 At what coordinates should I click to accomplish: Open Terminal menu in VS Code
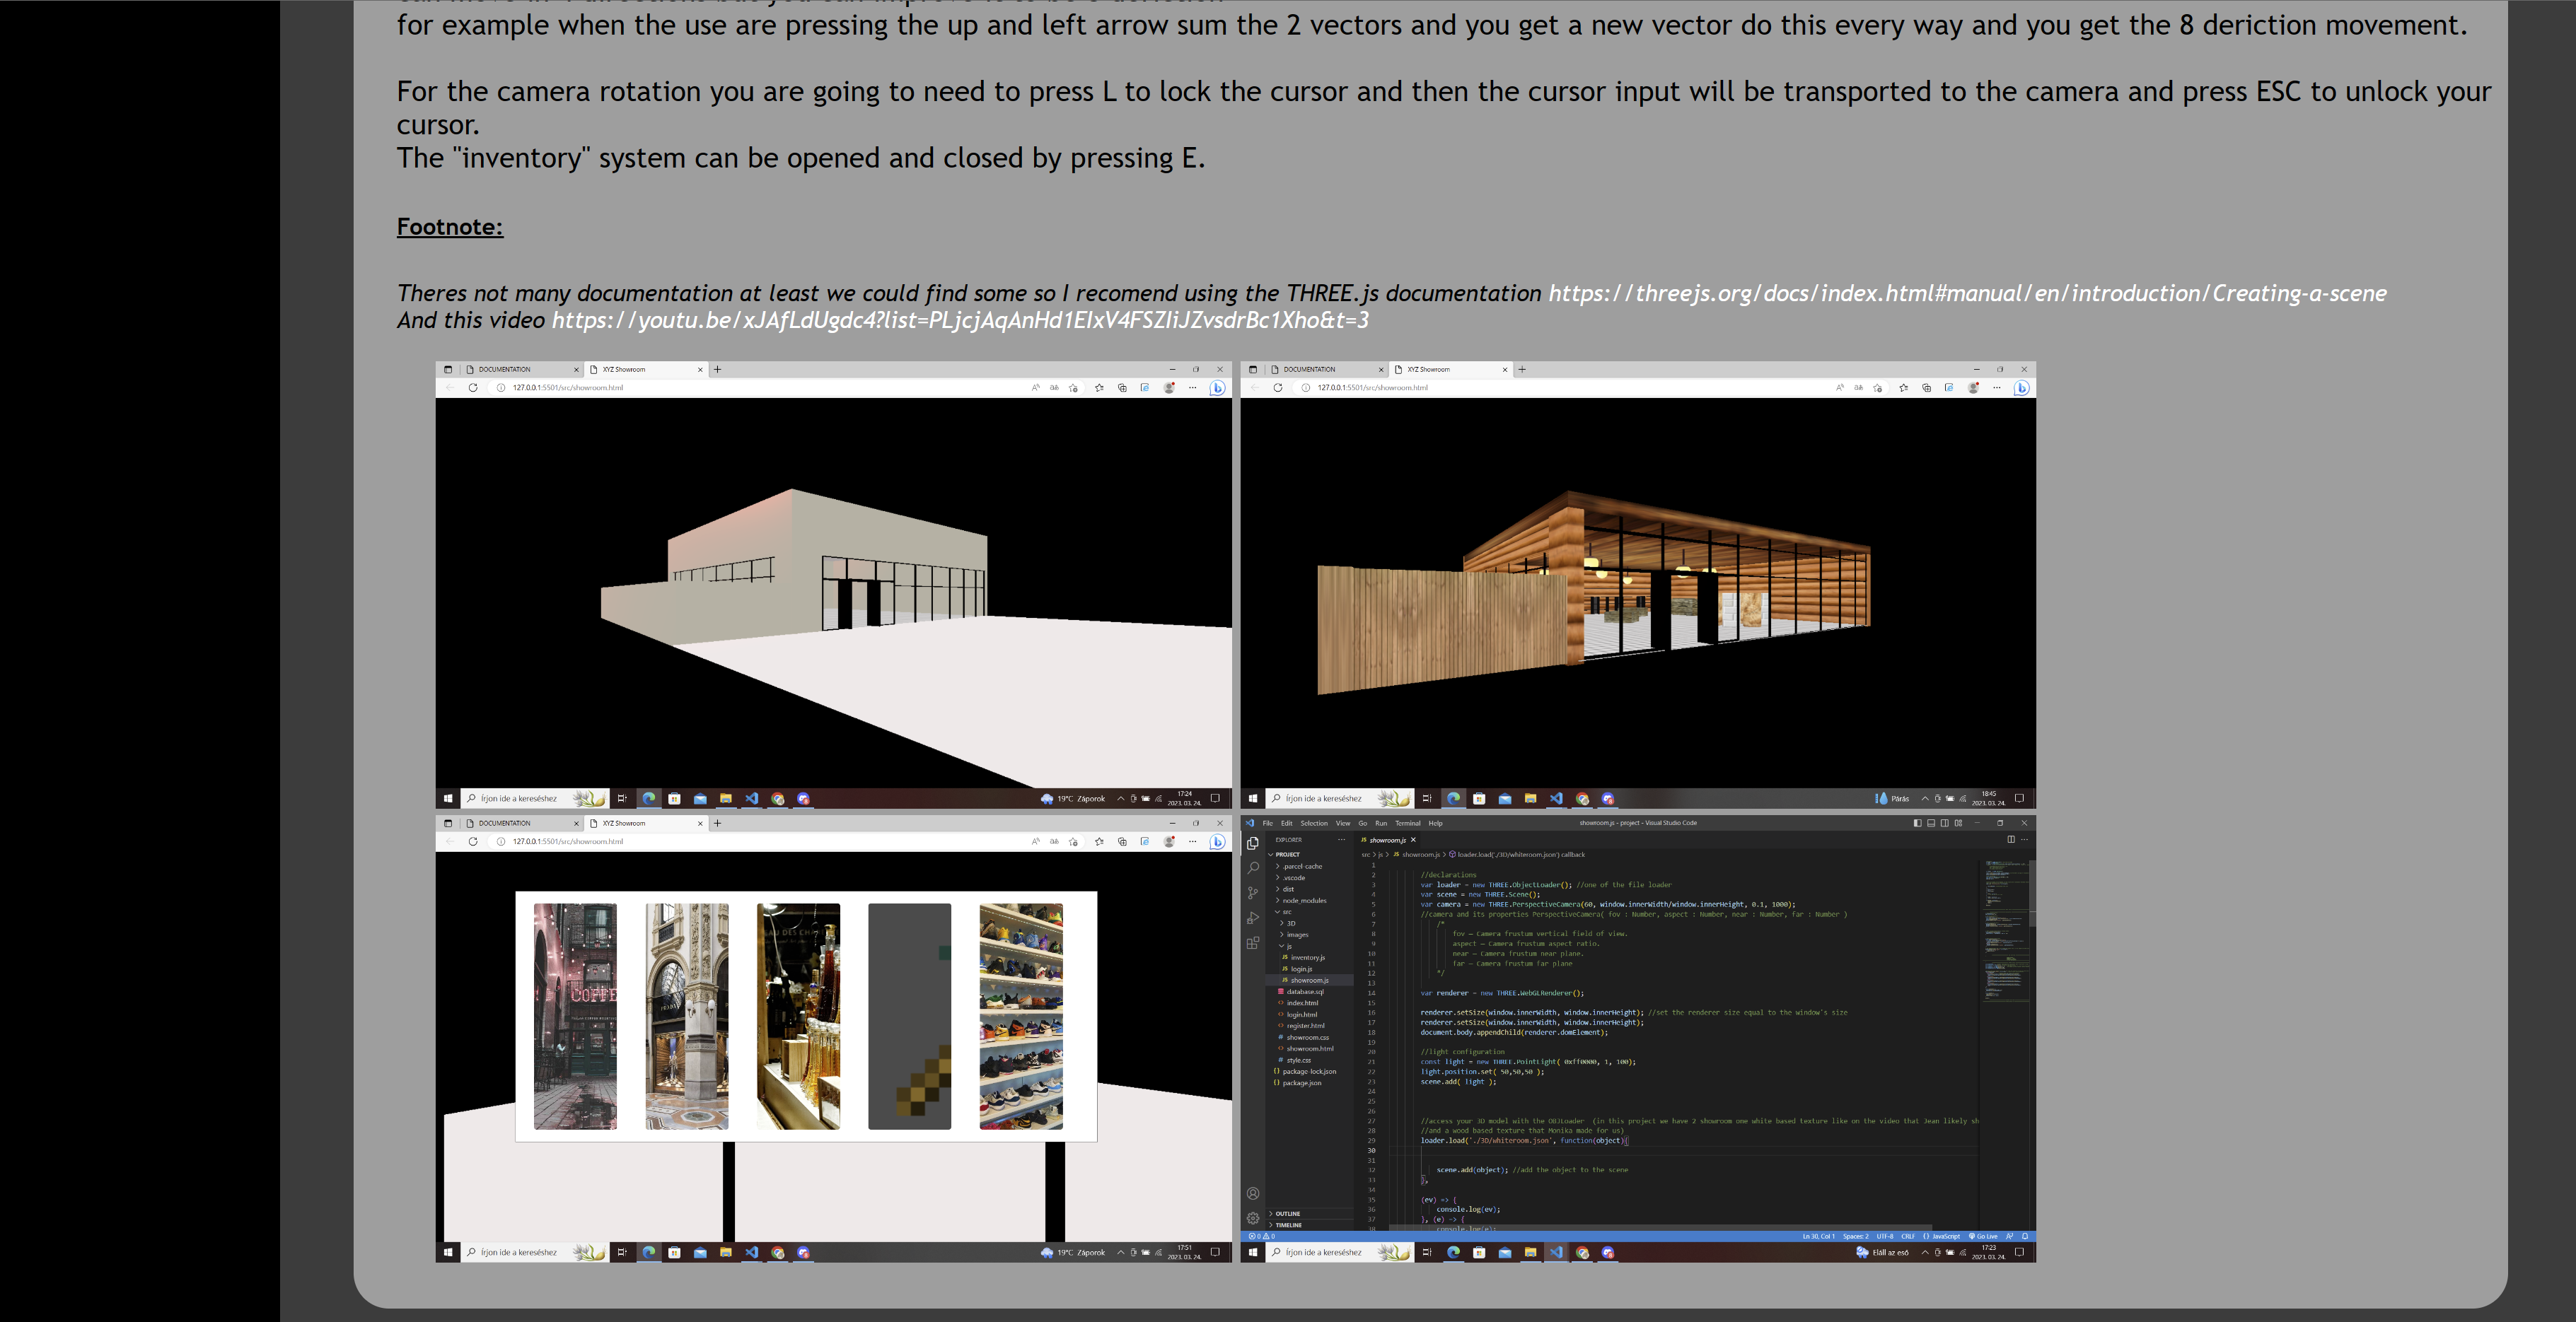click(1408, 824)
